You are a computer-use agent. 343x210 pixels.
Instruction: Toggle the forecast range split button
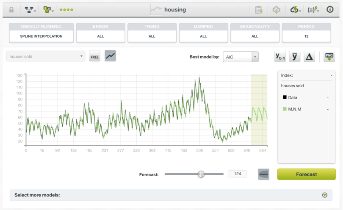tap(263, 174)
